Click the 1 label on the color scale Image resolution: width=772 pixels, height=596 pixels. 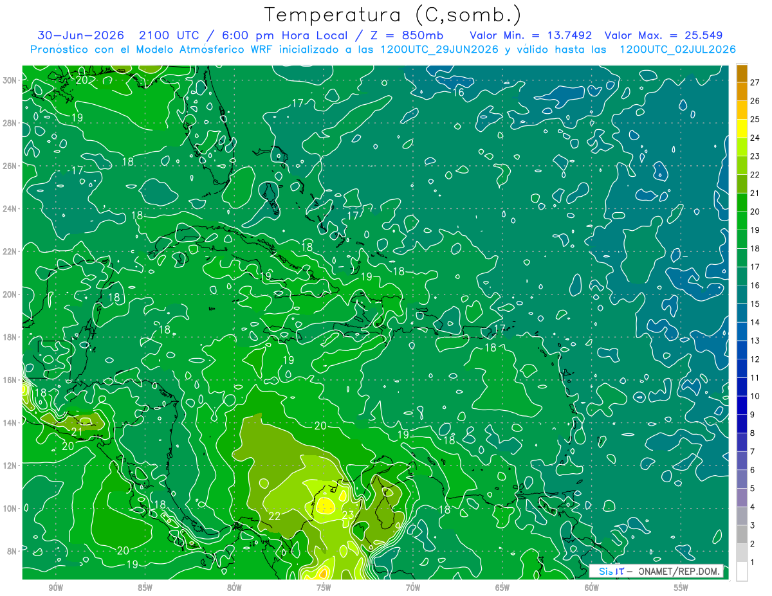pos(753,563)
